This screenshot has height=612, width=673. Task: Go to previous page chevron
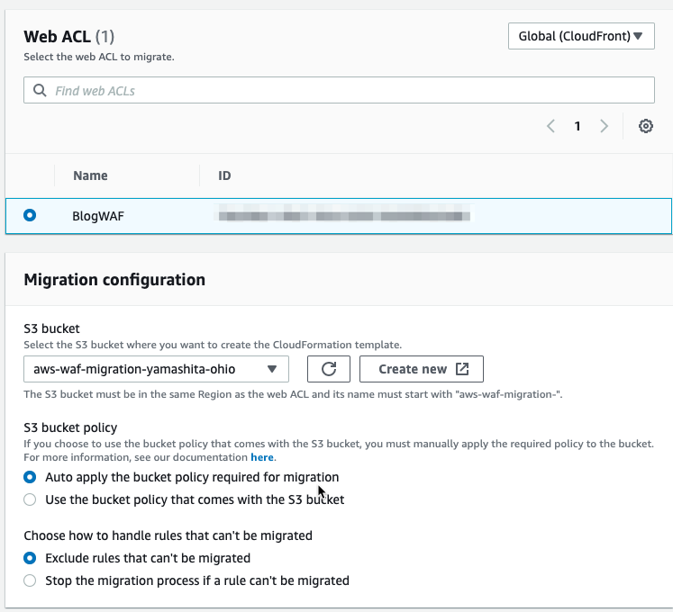[x=551, y=126]
